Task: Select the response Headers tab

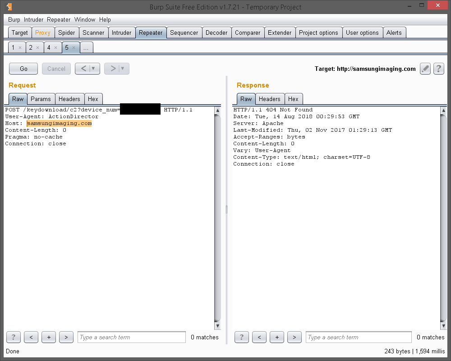Action: [x=270, y=99]
